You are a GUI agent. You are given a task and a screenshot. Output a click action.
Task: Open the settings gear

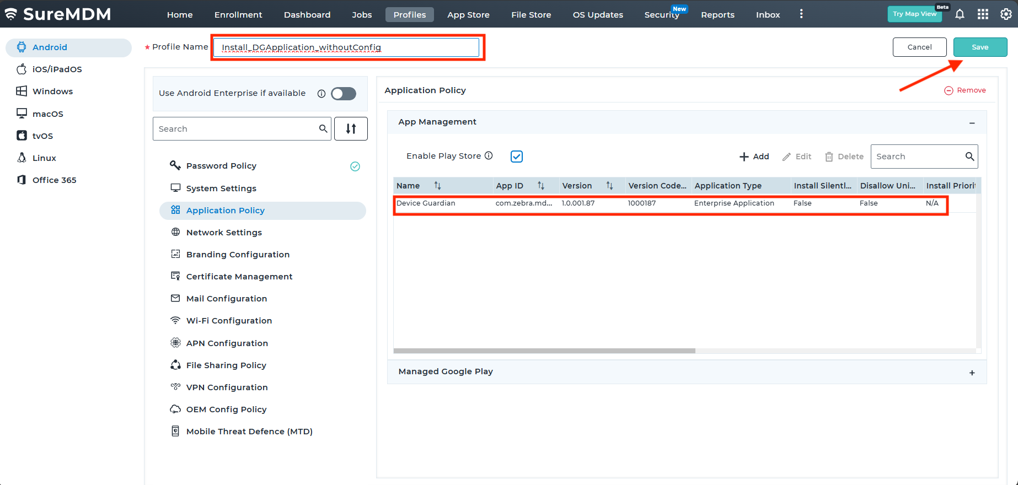click(1006, 14)
